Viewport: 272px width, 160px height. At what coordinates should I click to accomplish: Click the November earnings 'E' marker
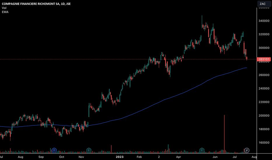click(89, 150)
